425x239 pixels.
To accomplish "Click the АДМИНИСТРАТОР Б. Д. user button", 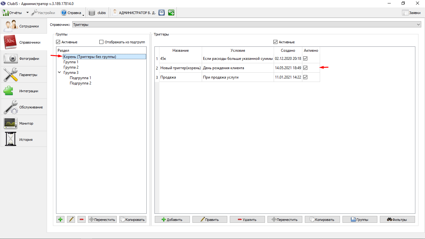I will point(134,13).
